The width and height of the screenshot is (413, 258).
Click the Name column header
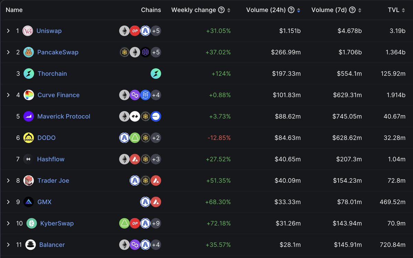click(x=14, y=10)
